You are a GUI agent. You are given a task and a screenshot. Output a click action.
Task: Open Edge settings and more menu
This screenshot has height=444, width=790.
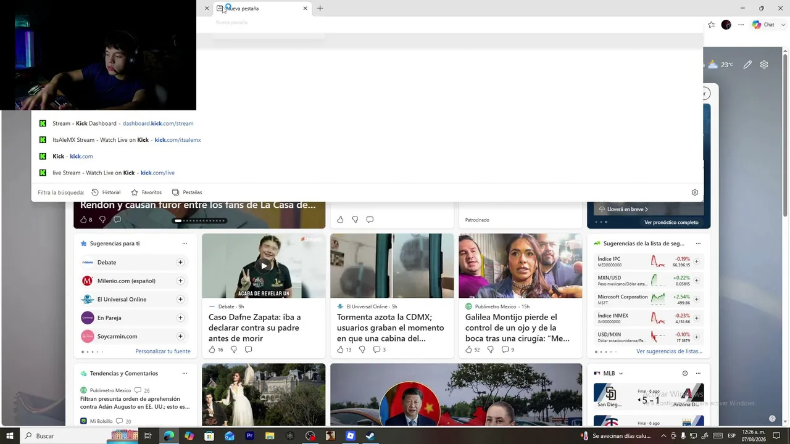tap(741, 25)
